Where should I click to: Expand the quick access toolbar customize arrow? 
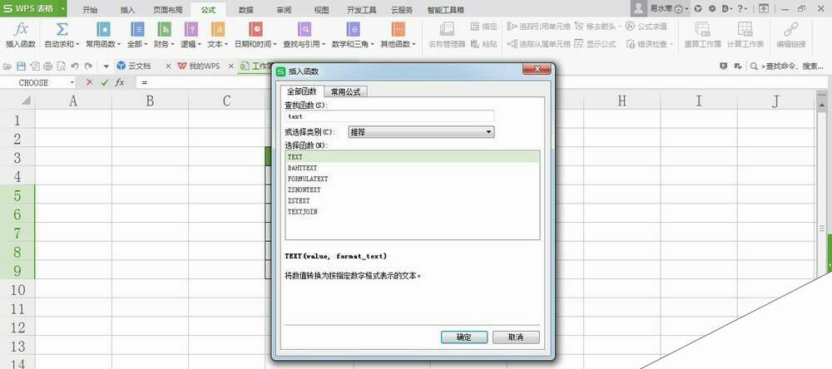tap(106, 66)
